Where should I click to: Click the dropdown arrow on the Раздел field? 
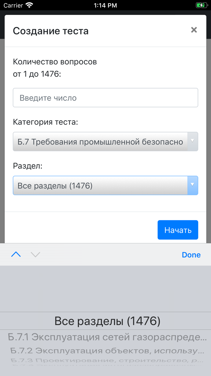pos(192,185)
